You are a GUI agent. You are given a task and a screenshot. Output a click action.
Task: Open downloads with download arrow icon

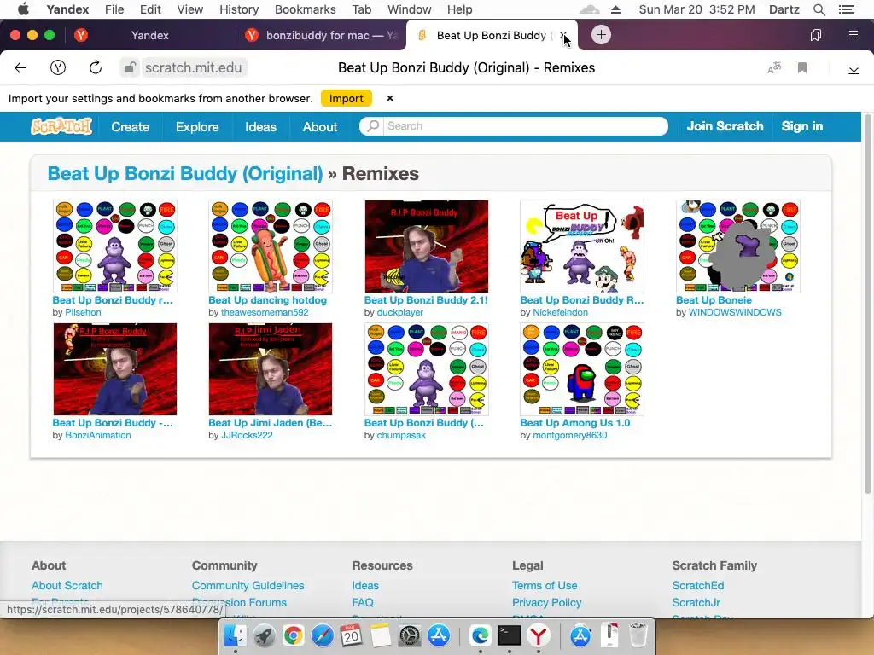854,68
